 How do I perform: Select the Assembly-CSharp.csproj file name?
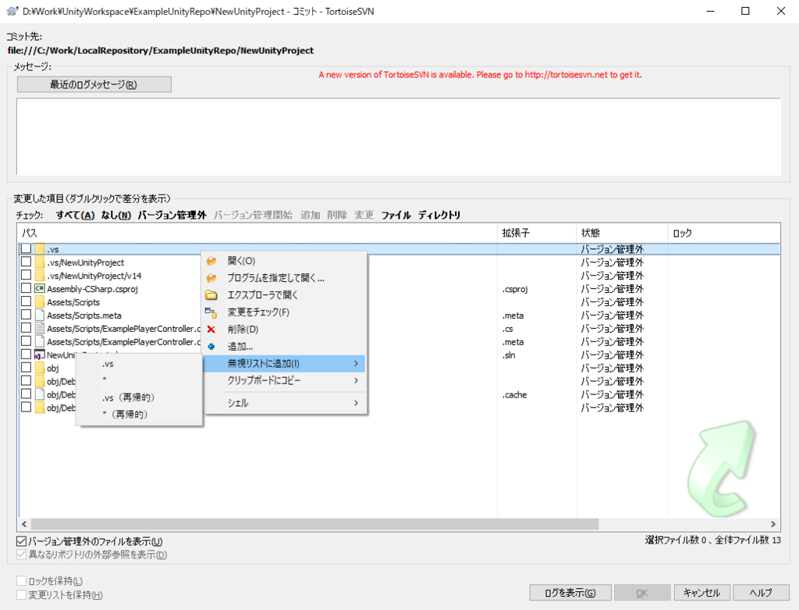[93, 289]
